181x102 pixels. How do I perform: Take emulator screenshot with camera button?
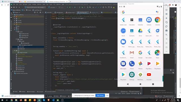click(x=166, y=31)
